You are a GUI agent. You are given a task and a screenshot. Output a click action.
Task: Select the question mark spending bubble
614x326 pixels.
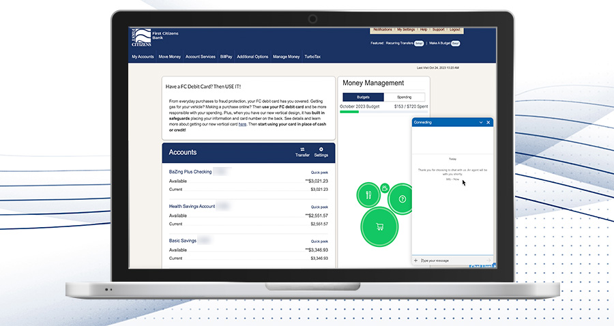click(x=403, y=199)
